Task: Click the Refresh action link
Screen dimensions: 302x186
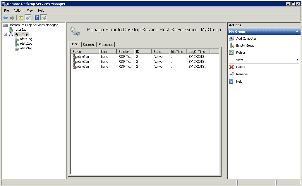Action: point(242,53)
